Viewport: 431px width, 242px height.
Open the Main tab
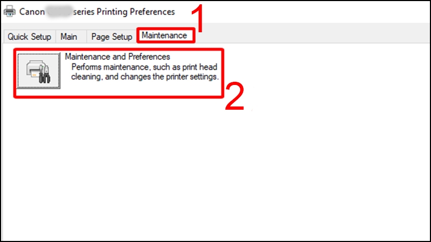[68, 37]
